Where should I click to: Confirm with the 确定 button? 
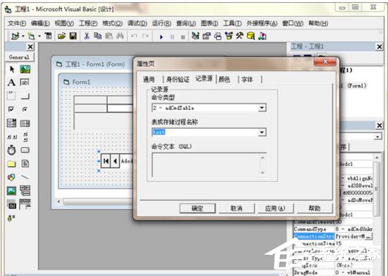click(197, 208)
